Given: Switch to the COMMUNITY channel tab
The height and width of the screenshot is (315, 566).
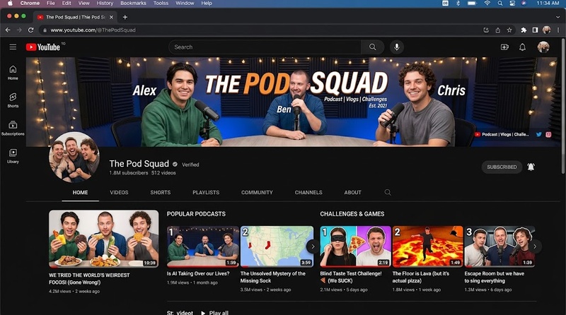Looking at the screenshot, I should pos(257,192).
